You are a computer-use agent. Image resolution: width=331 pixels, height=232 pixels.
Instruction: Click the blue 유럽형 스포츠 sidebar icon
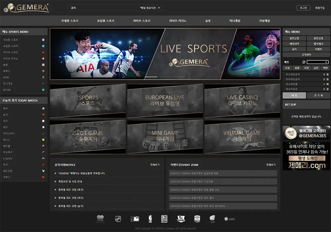coord(43,46)
